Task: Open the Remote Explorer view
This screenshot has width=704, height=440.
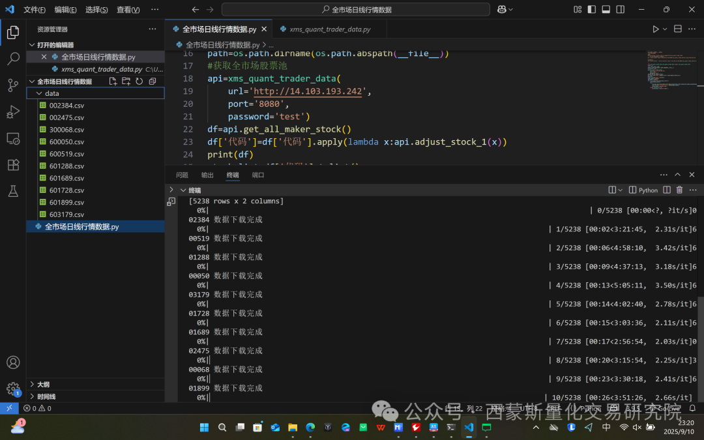Action: [13, 138]
